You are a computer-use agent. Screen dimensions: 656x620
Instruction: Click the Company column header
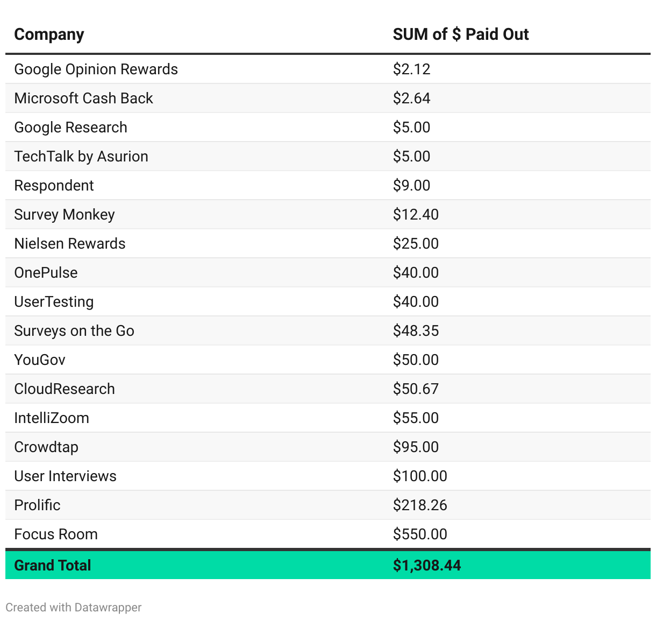49,34
